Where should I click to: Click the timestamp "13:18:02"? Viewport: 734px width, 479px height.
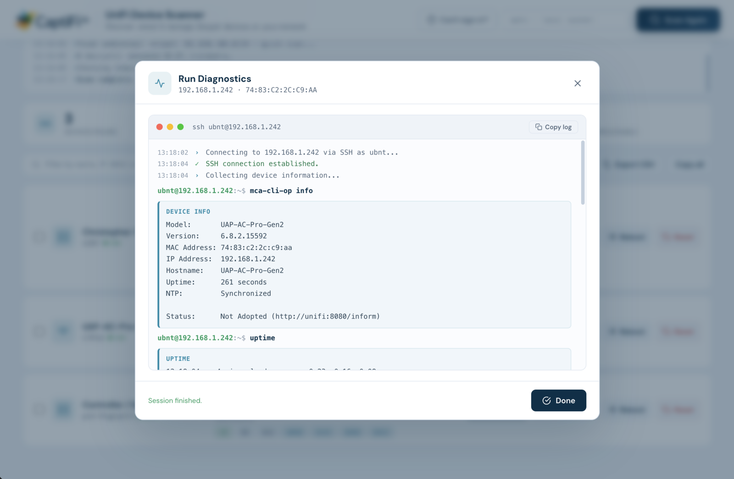pyautogui.click(x=173, y=153)
